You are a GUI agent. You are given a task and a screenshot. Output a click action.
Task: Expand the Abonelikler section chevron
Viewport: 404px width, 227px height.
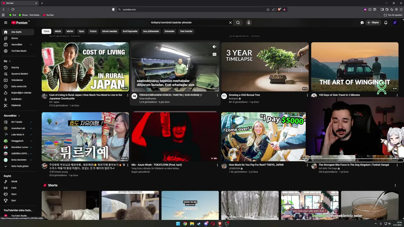point(19,116)
